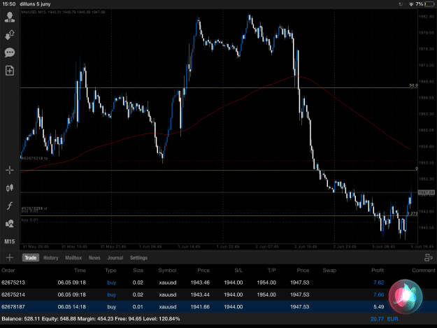This screenshot has height=328, width=437.
Task: Tap the plus icon beside Trade tab
Action: click(x=10, y=257)
